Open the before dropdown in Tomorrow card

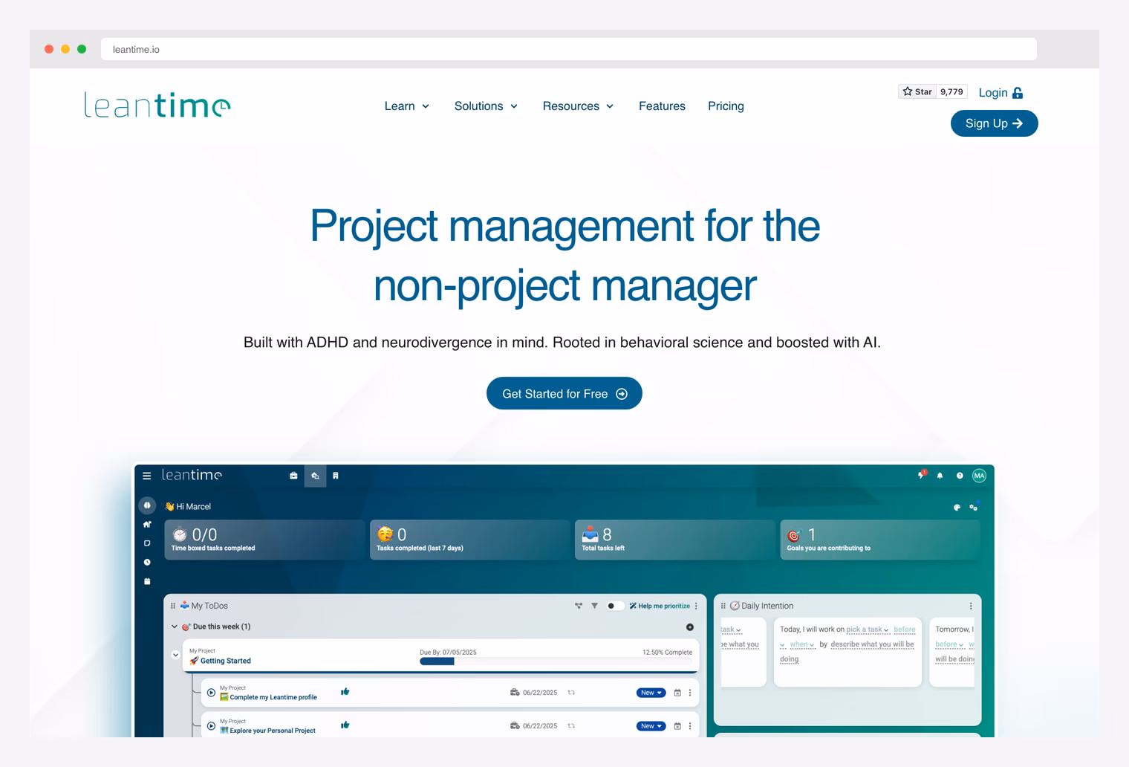[x=949, y=644]
